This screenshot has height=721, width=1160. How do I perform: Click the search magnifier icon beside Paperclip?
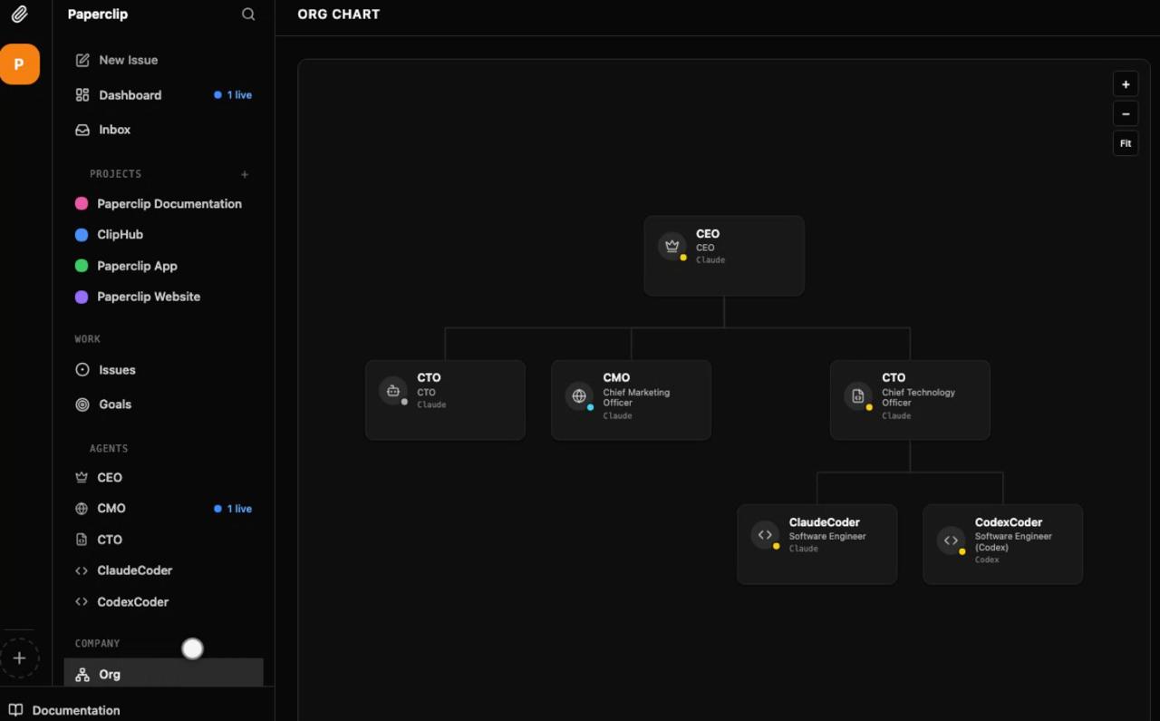coord(248,15)
